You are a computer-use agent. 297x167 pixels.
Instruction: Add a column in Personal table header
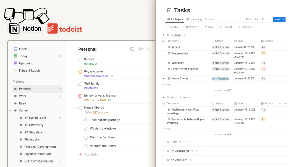pyautogui.click(x=280, y=41)
